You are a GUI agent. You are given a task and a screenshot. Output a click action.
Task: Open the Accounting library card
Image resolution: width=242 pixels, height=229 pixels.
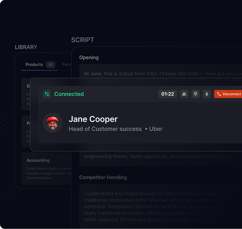46,168
